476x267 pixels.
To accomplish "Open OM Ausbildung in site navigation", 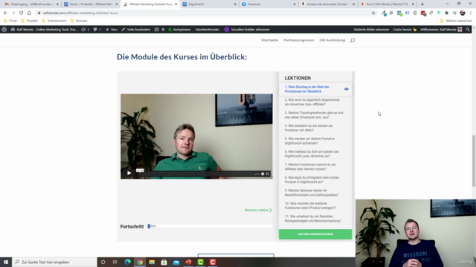I will click(x=332, y=40).
